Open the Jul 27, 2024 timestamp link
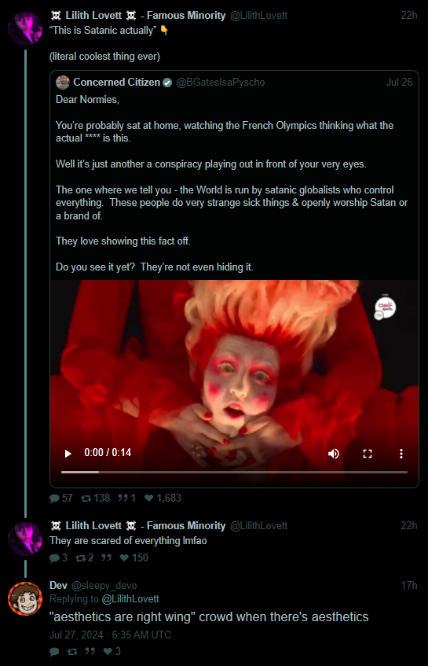 click(110, 635)
